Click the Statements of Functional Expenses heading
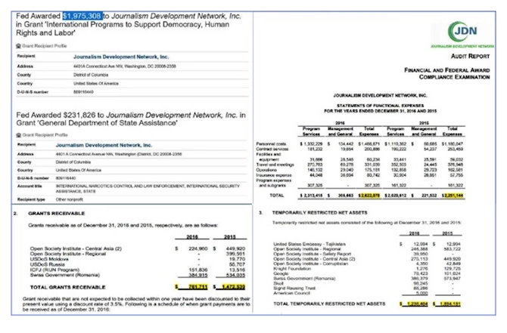 click(380, 106)
